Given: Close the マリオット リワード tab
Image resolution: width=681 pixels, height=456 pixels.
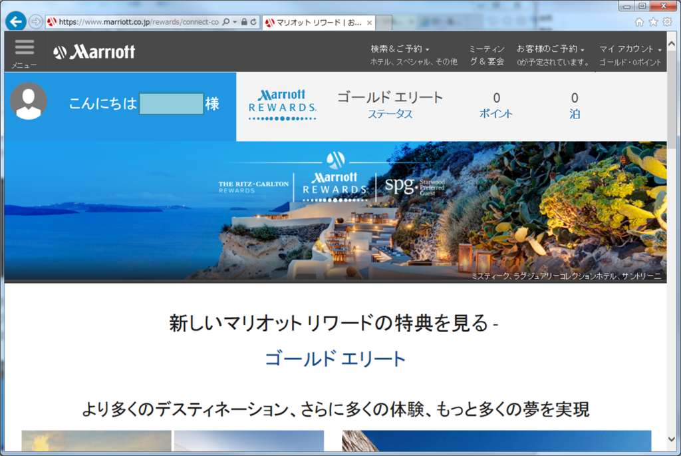Looking at the screenshot, I should [x=369, y=23].
